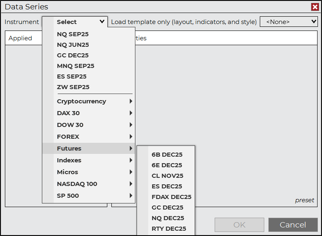Open the highlighted Futures submenu entry

(89, 149)
